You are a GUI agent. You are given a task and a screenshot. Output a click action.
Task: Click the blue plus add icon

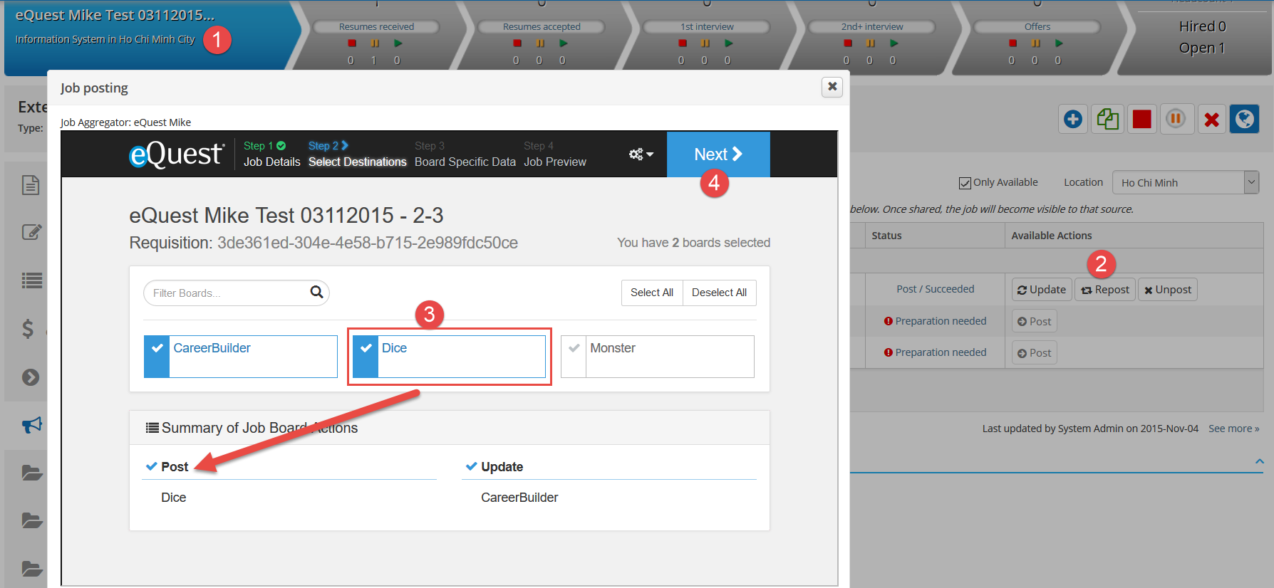pyautogui.click(x=1073, y=119)
